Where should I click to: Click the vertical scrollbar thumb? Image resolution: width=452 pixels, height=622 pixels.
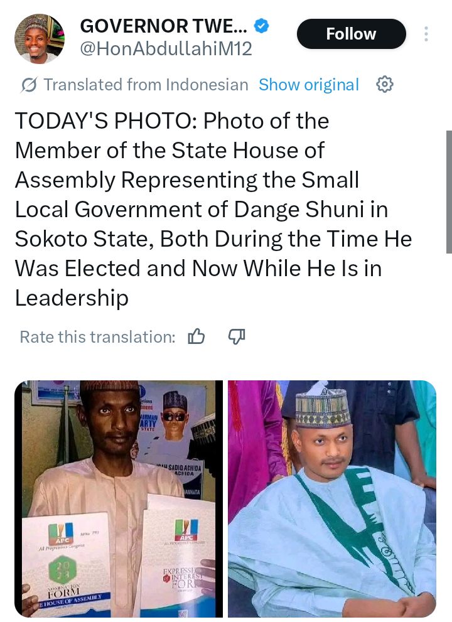click(448, 191)
